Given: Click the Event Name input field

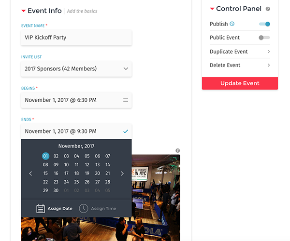Looking at the screenshot, I should (76, 38).
